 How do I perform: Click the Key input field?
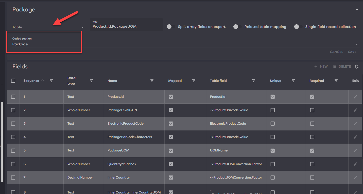(x=126, y=26)
